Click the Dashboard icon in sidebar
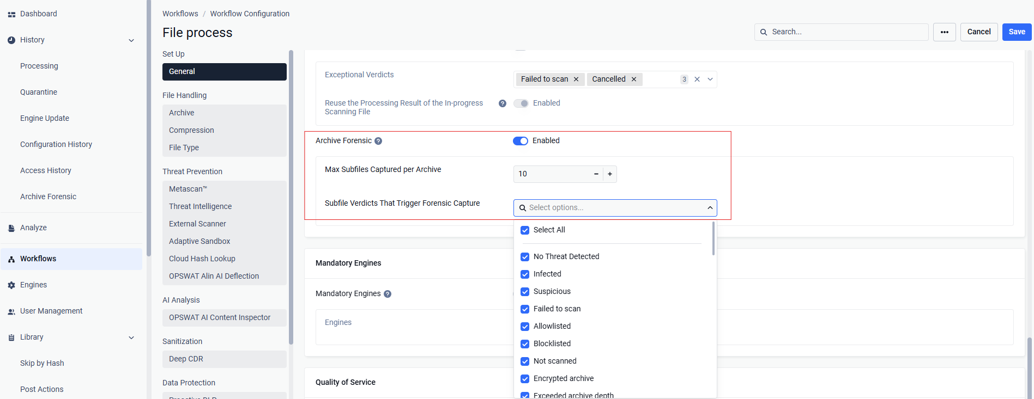This screenshot has height=399, width=1034. pos(11,14)
